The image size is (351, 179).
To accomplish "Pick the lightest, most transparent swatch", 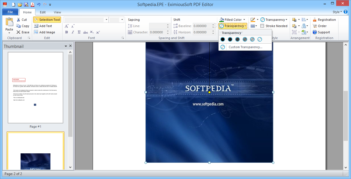I will pyautogui.click(x=260, y=39).
